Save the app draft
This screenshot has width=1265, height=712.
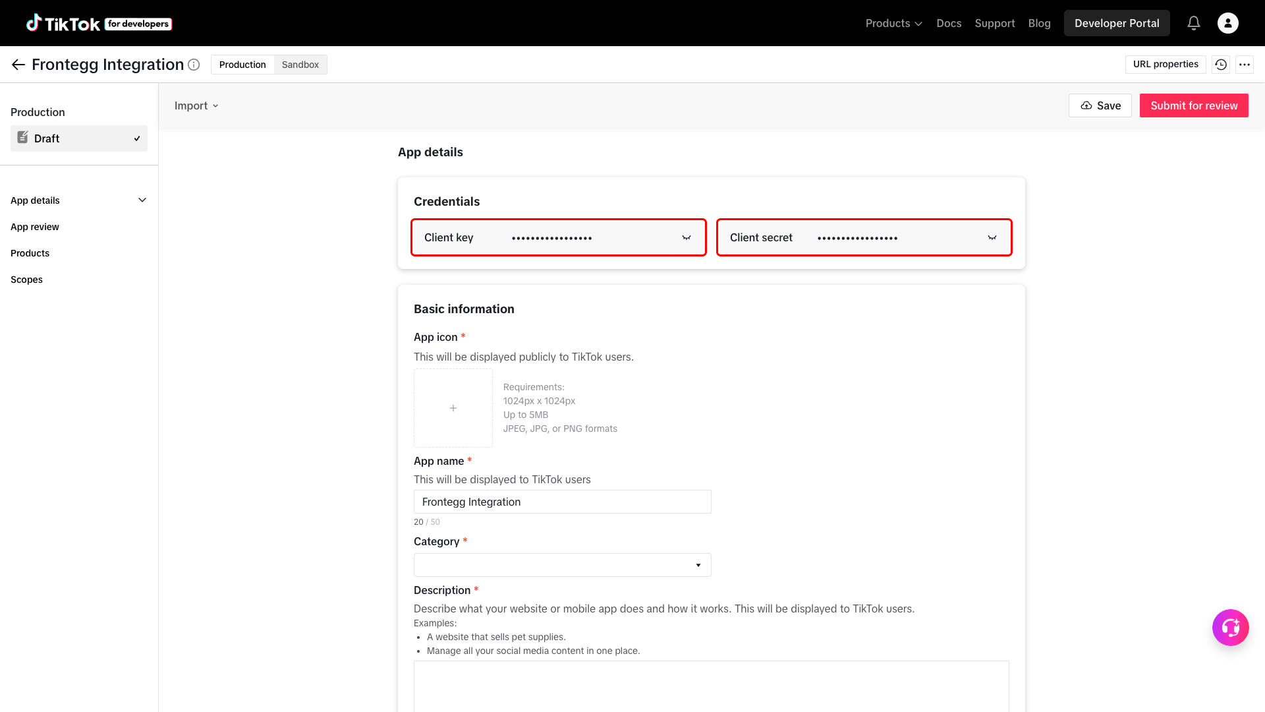click(x=1100, y=105)
